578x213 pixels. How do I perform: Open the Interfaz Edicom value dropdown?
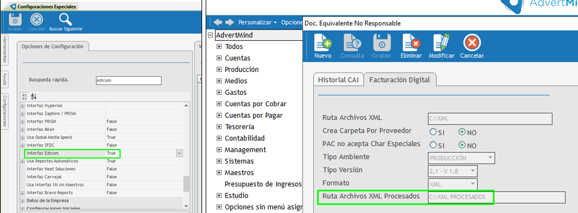click(180, 153)
